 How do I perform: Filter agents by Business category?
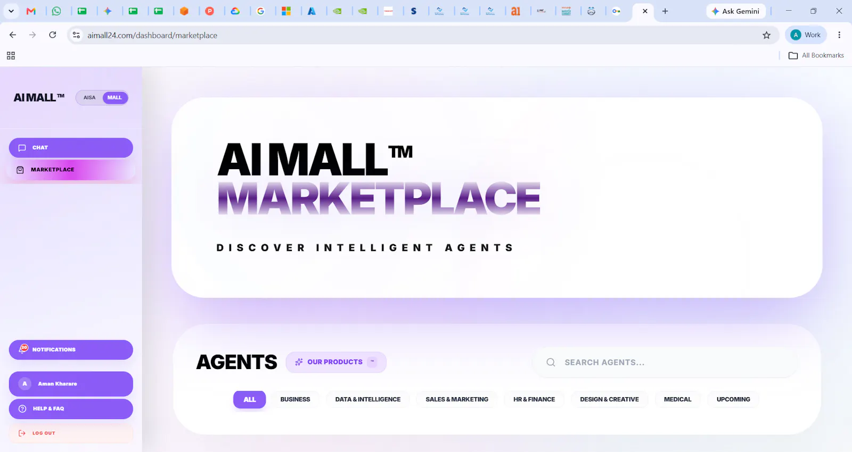click(x=295, y=399)
